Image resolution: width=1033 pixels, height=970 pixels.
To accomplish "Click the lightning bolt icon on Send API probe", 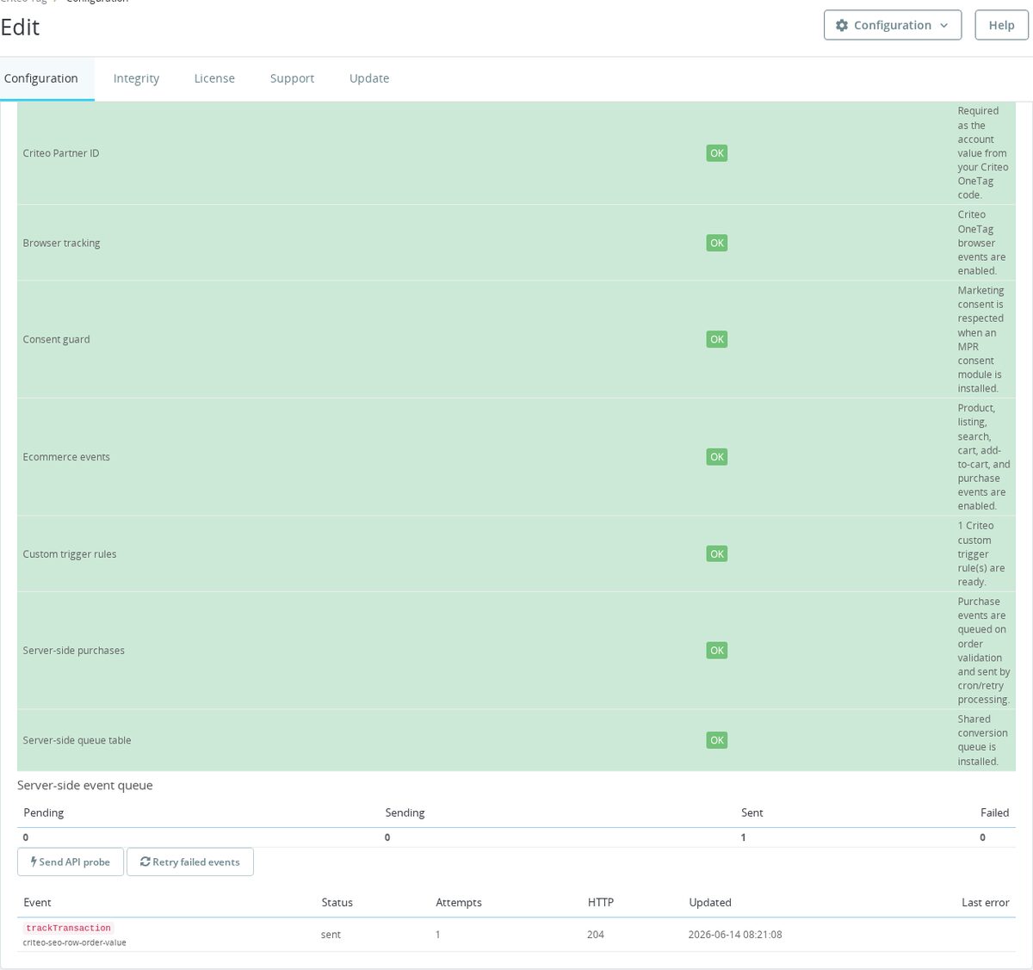I will click(x=34, y=862).
